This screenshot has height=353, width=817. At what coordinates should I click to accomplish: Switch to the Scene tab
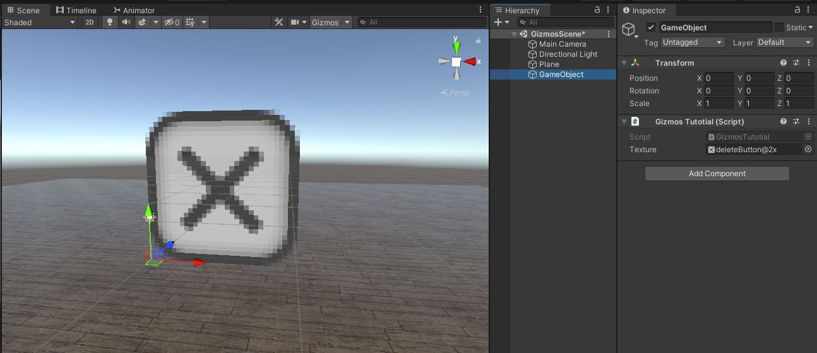[x=23, y=10]
